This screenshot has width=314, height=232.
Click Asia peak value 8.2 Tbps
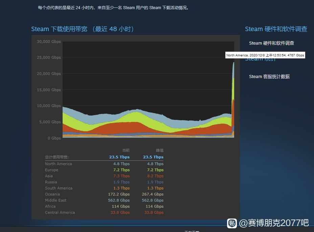point(155,176)
